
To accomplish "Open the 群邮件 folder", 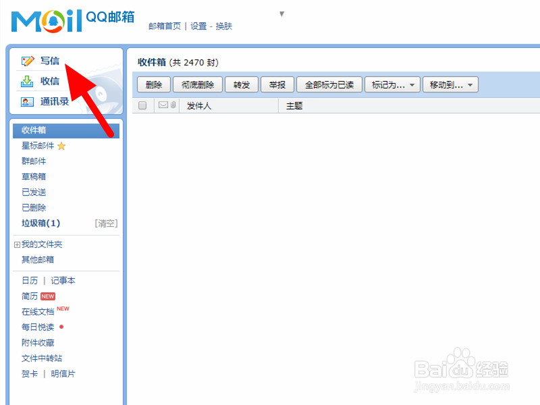I will click(34, 161).
